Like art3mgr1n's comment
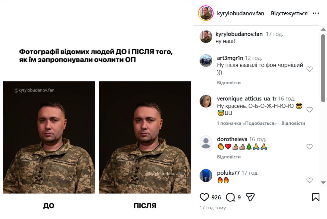This screenshot has width=327, height=219. (x=309, y=69)
